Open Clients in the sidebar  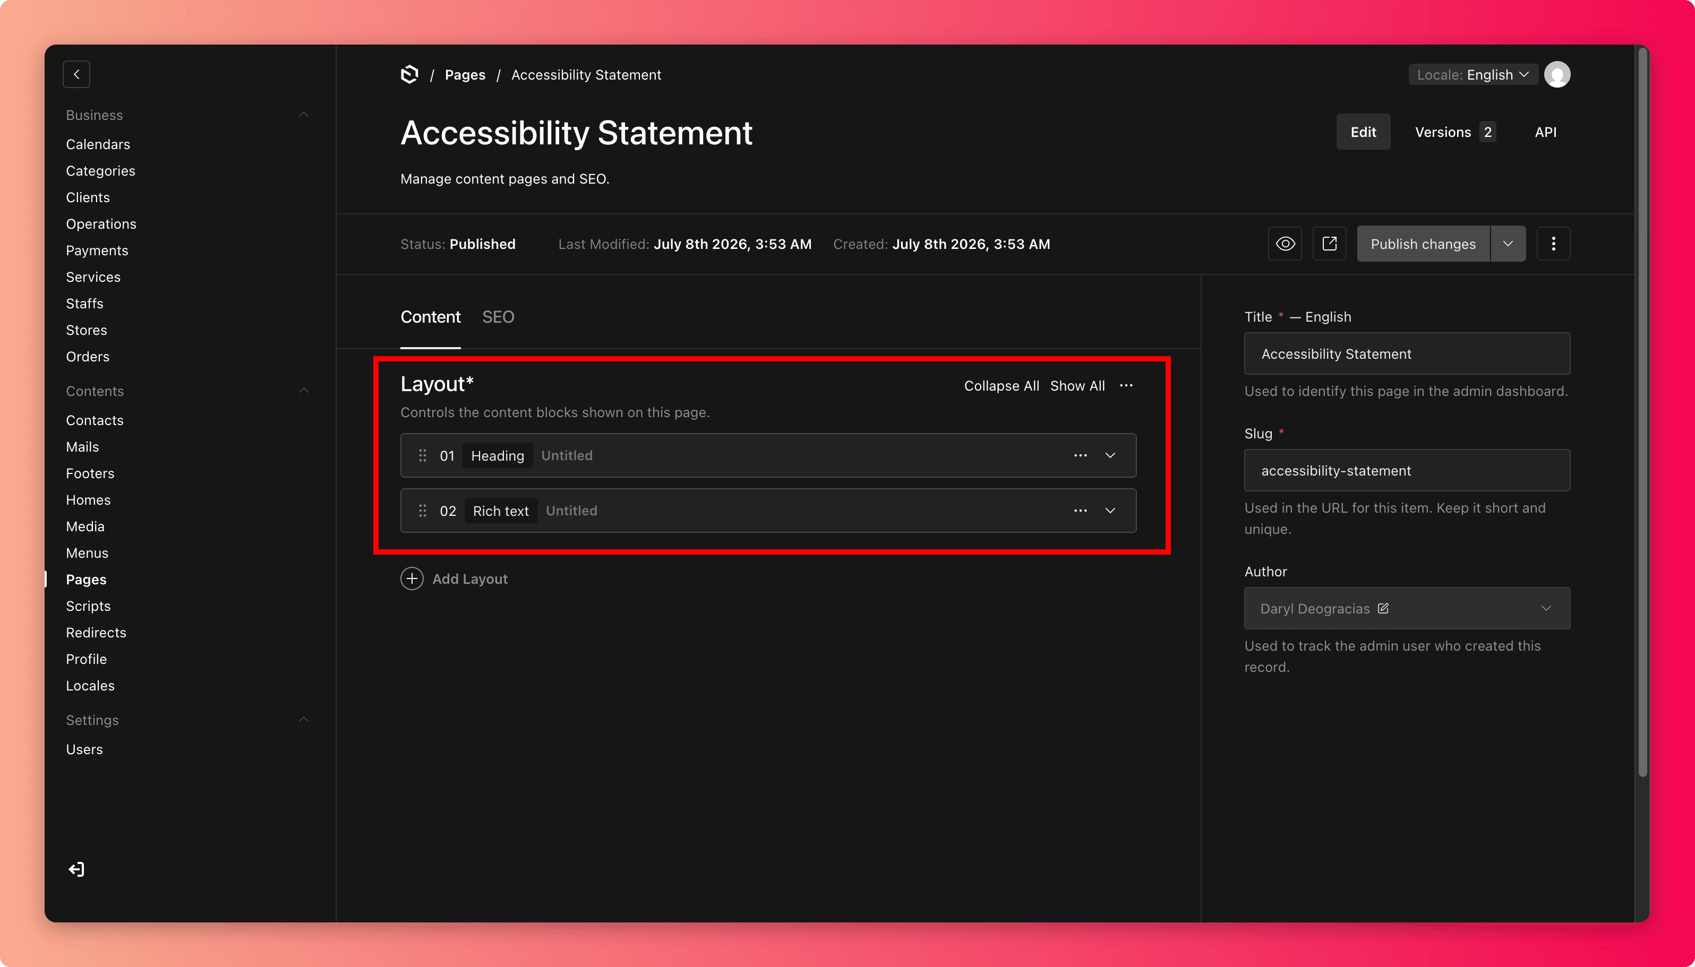click(88, 197)
